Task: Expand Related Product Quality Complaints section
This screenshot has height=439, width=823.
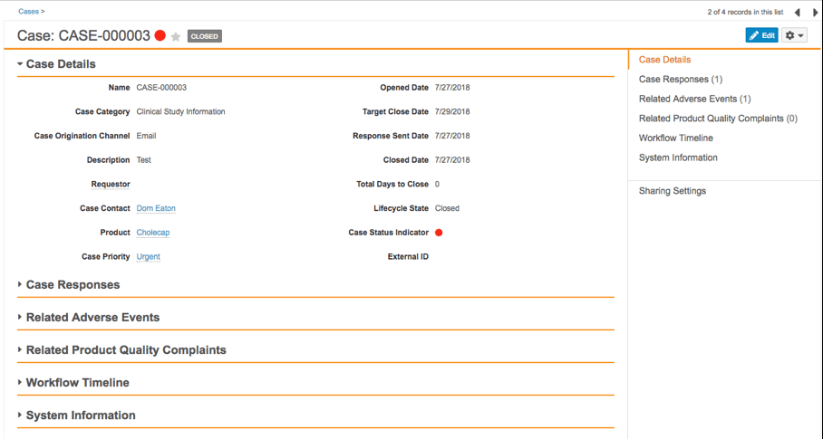Action: coord(126,350)
